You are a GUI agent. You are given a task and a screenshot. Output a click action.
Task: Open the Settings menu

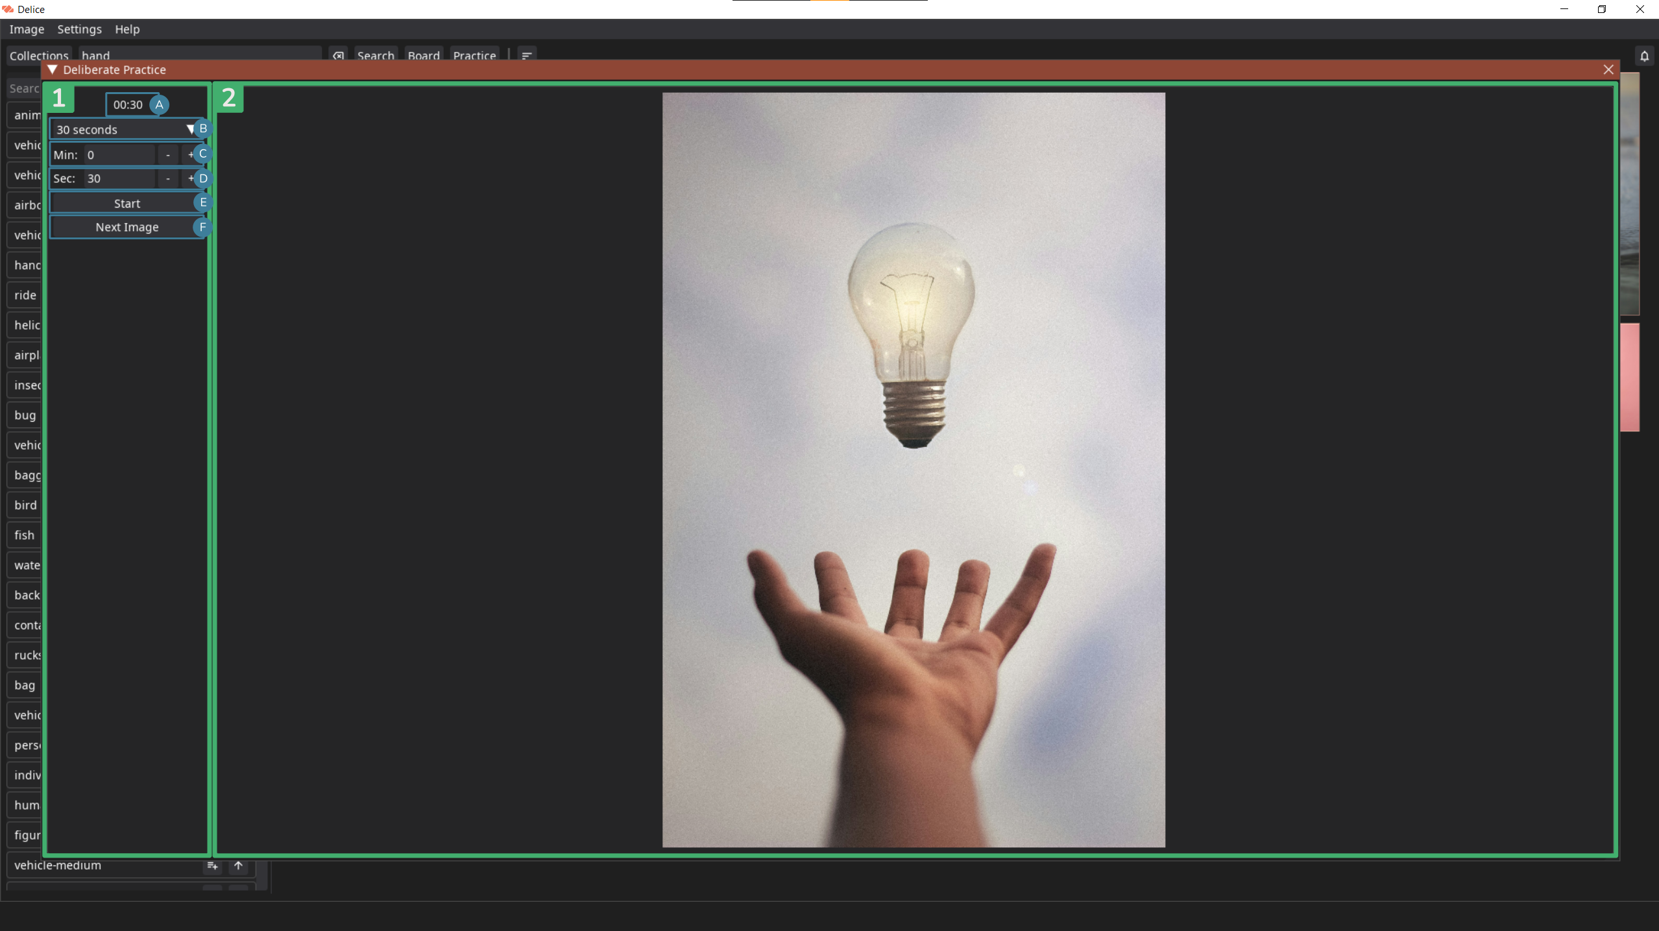click(79, 29)
